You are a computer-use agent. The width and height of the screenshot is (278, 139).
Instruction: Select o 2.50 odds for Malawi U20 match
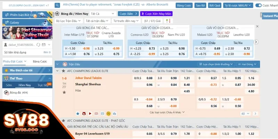pyautogui.click(x=238, y=48)
